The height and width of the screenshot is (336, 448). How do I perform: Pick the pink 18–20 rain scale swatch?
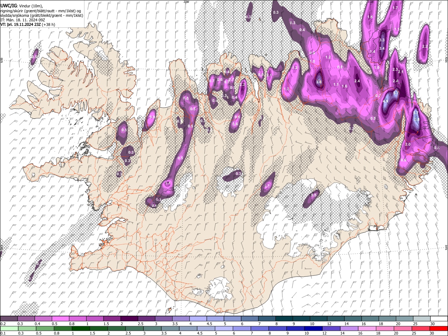point(384,328)
